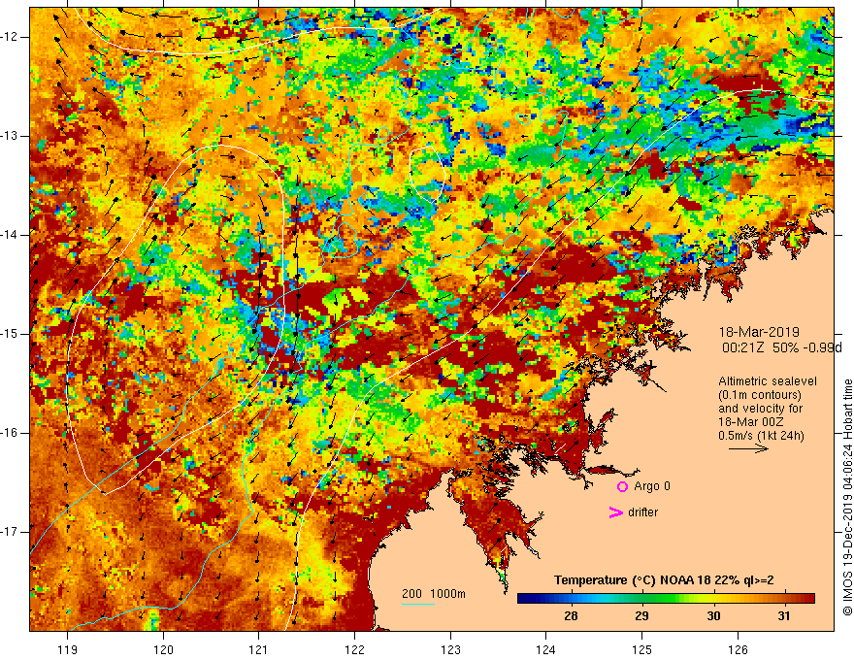
Task: Click the '200 1000m' depth contour label
Action: (434, 594)
